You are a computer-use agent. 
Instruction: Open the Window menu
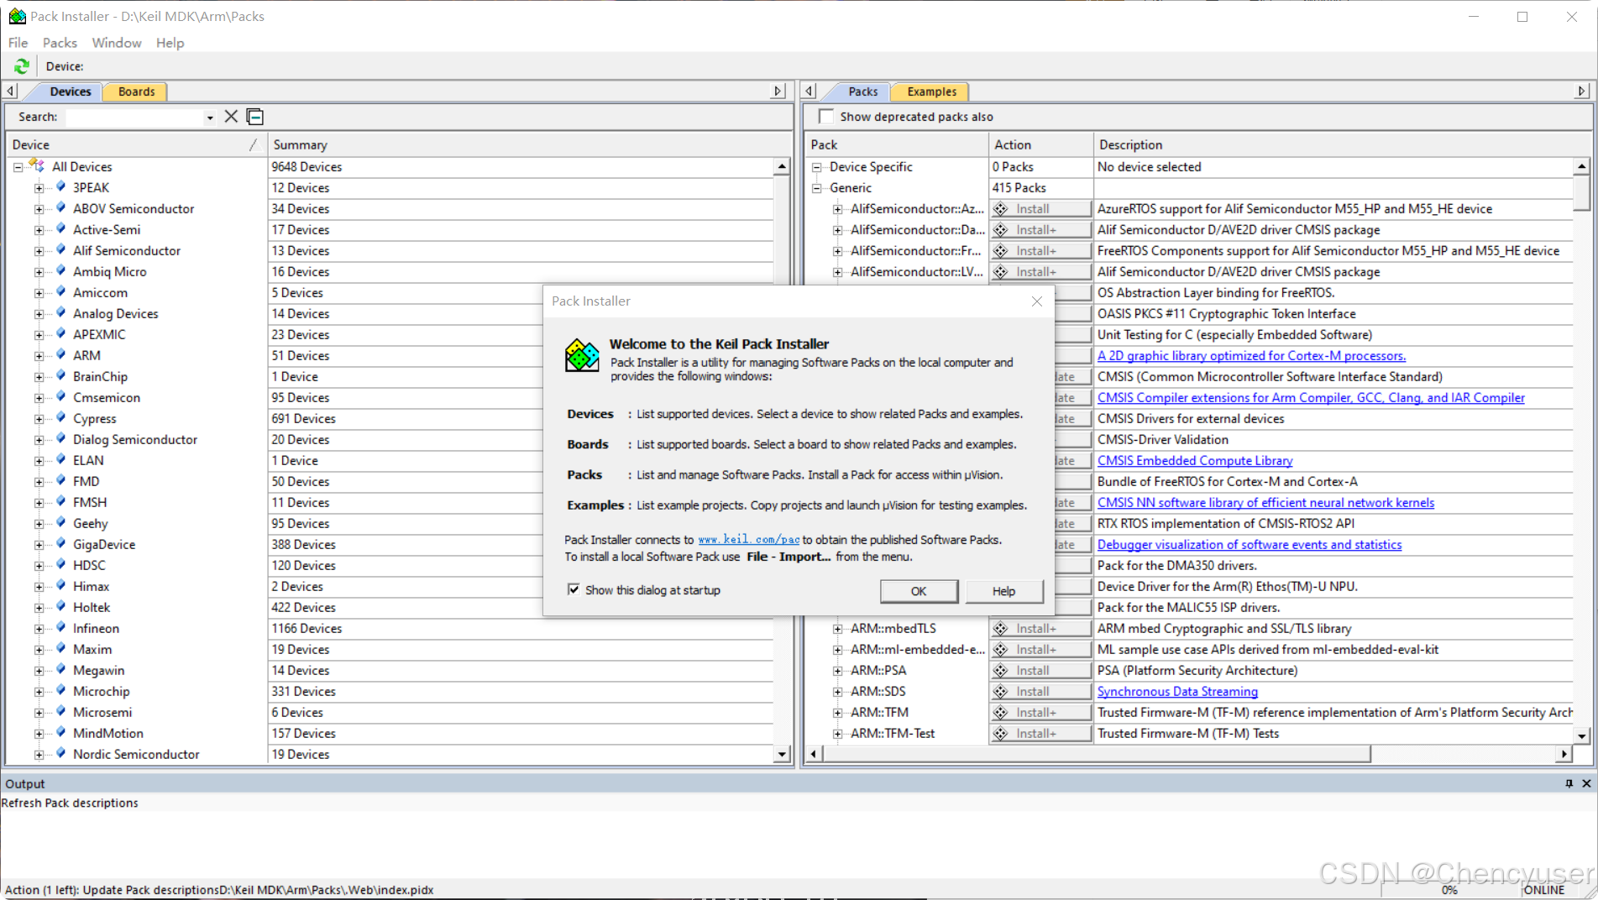tap(117, 43)
